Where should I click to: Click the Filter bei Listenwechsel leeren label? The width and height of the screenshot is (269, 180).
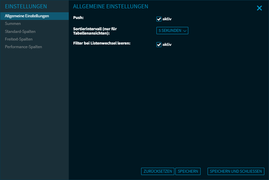coord(102,43)
